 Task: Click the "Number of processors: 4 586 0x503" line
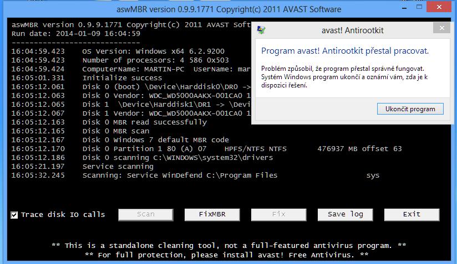120,60
